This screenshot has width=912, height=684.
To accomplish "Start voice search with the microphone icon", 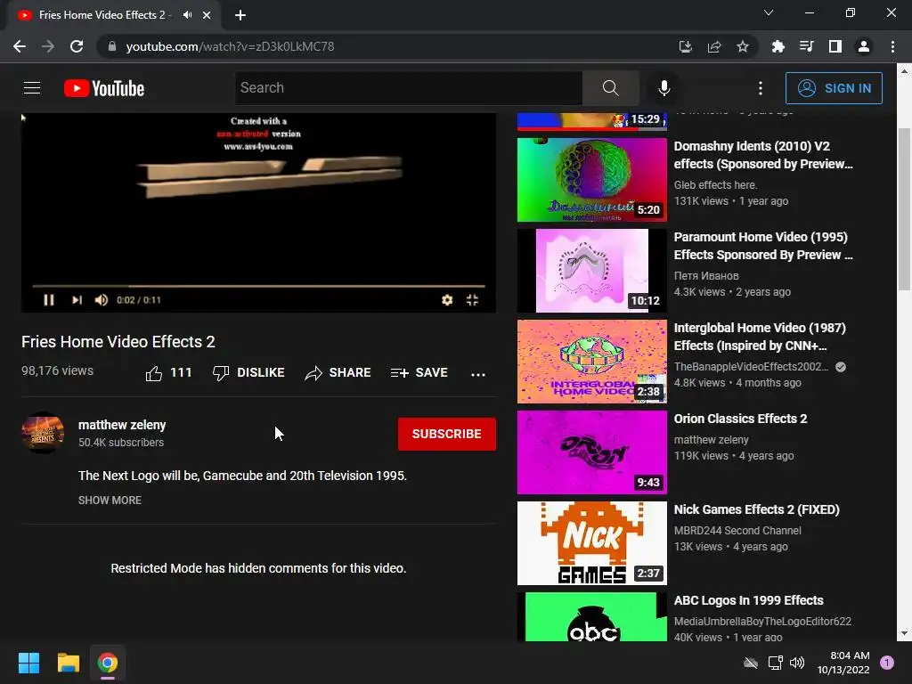I will (x=664, y=88).
